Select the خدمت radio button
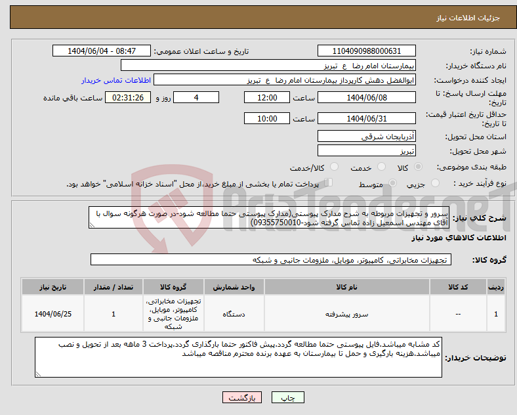Viewport: 517px width, 415px height. click(x=381, y=167)
